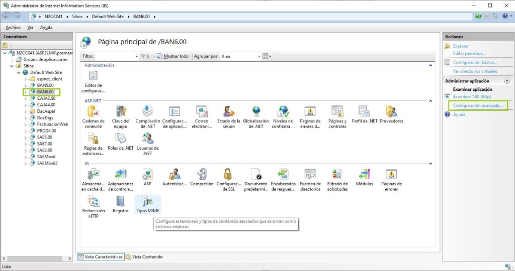Open the view mode dropdown button

click(x=267, y=56)
